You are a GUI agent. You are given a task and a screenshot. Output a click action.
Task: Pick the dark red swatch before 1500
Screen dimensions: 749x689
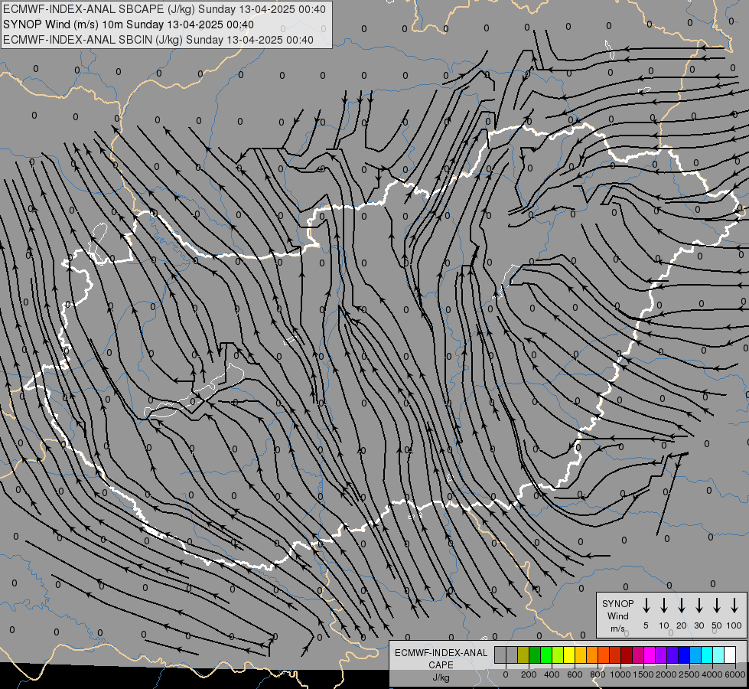tap(627, 655)
